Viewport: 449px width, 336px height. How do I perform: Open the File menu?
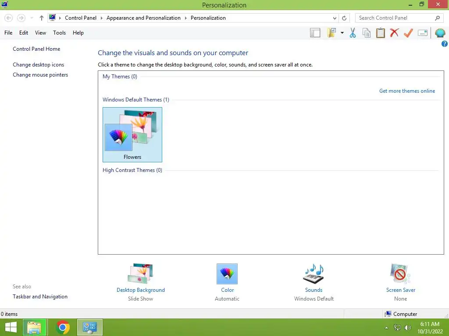point(8,33)
